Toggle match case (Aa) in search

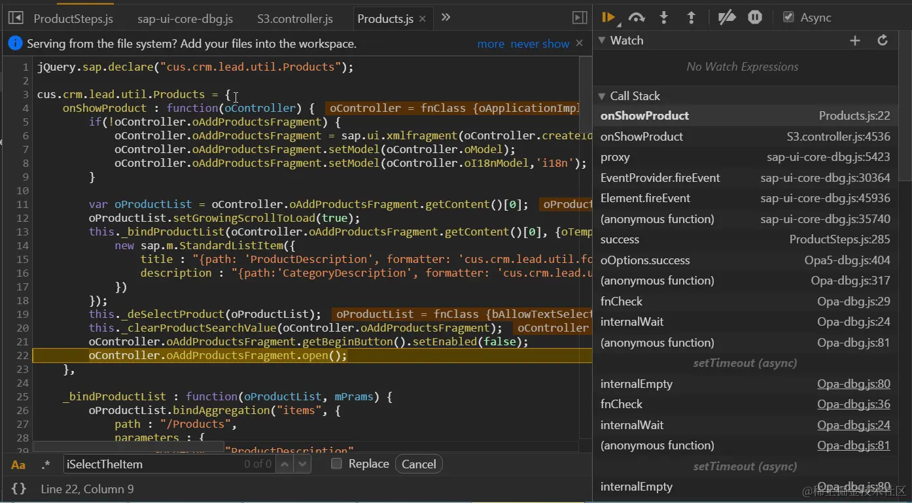(x=18, y=464)
